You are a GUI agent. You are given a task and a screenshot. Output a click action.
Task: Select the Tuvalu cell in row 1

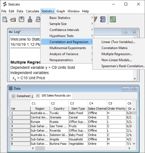pos(59,113)
